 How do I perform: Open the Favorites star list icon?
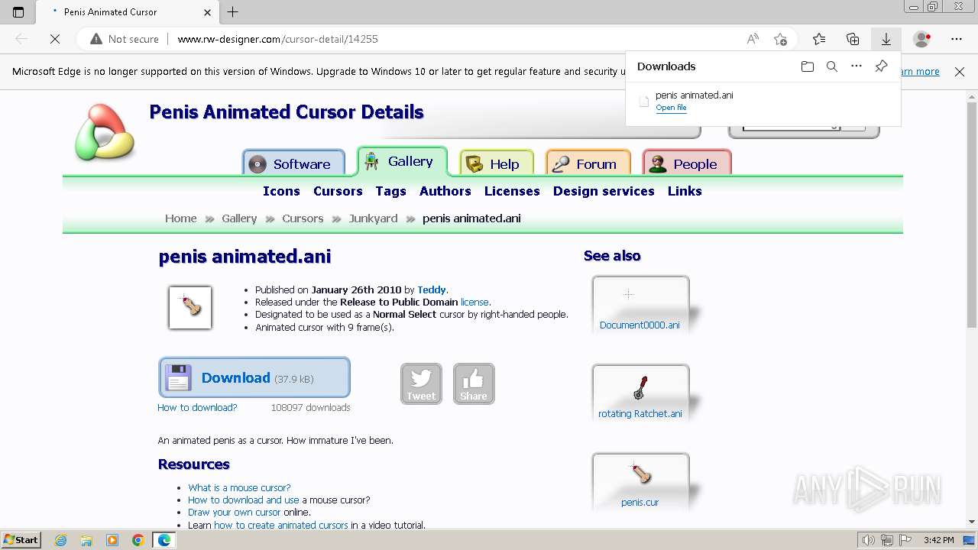819,39
